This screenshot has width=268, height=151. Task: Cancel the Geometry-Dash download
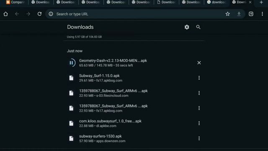(199, 63)
